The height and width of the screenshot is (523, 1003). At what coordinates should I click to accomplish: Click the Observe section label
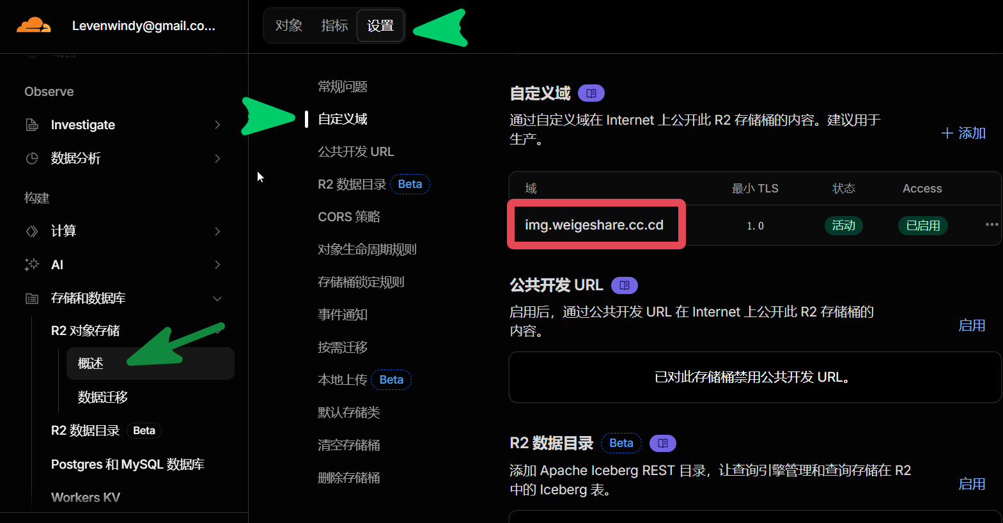[49, 91]
